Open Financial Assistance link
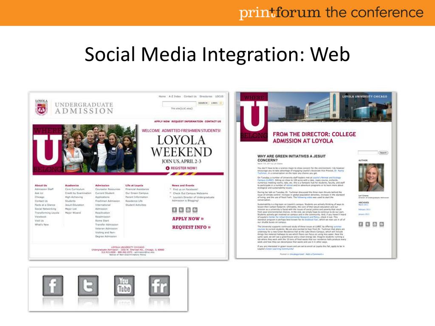The height and width of the screenshot is (326, 435). point(137,189)
